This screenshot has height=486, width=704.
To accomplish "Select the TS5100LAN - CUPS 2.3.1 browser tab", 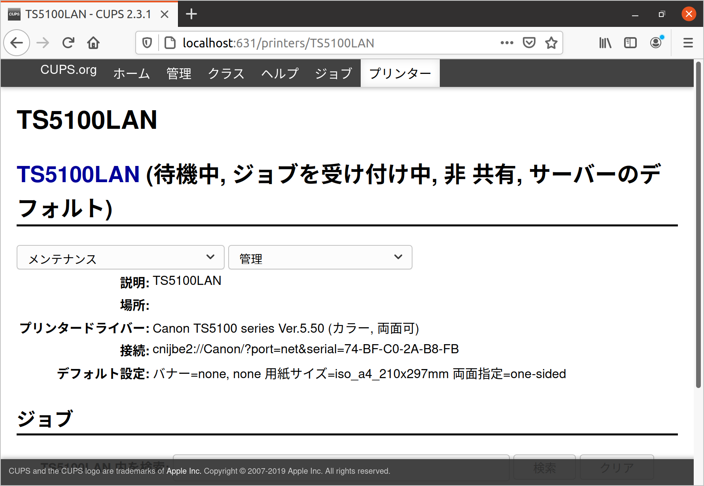I will [89, 14].
